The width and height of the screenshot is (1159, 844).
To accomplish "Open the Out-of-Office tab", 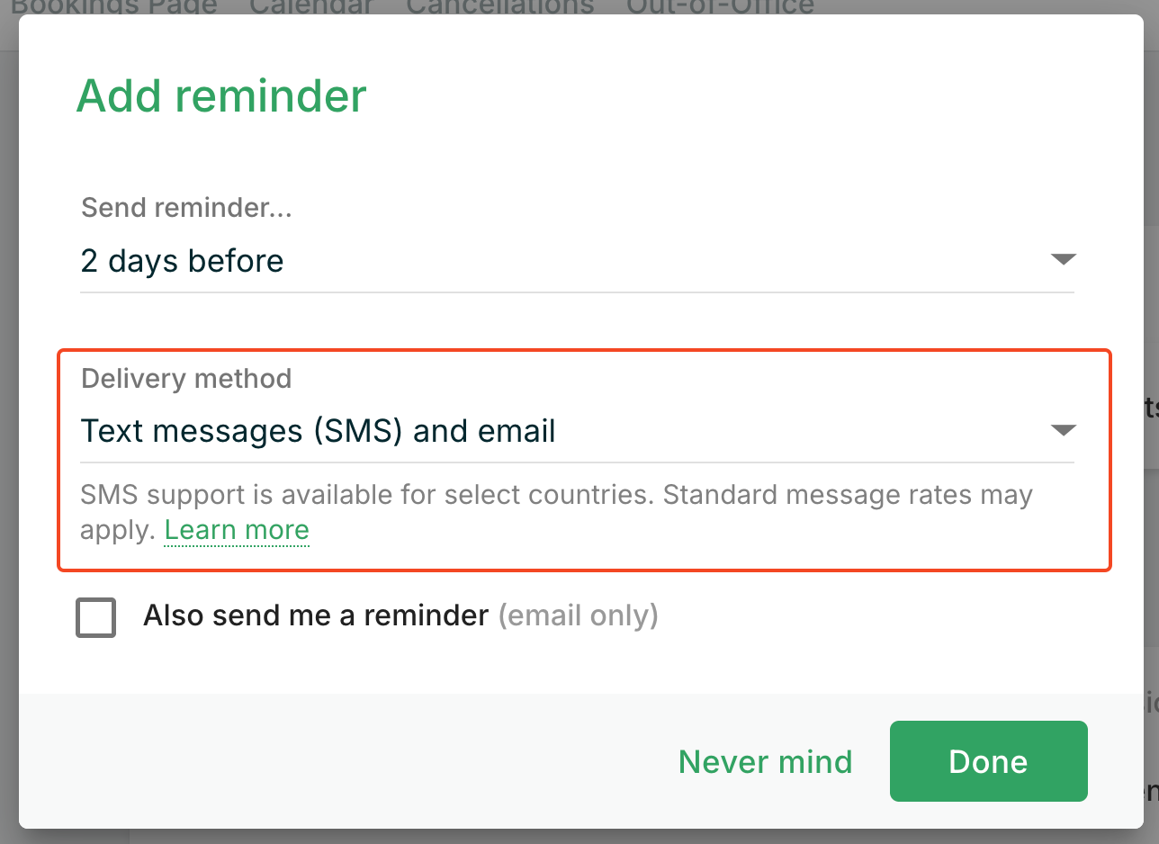I will coord(720,7).
